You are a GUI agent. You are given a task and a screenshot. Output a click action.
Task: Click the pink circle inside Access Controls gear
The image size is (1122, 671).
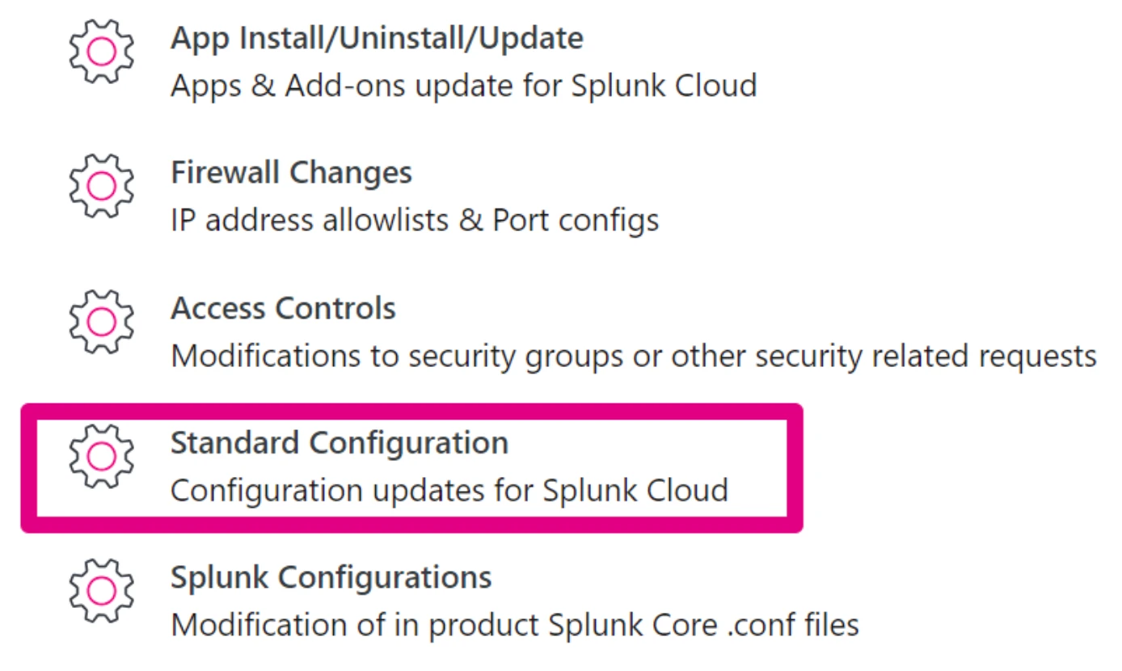click(101, 322)
